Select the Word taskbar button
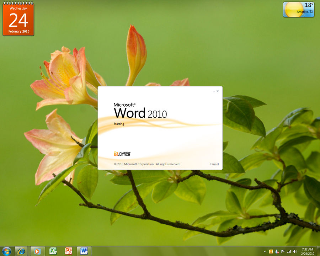The width and height of the screenshot is (320, 256). (x=84, y=251)
